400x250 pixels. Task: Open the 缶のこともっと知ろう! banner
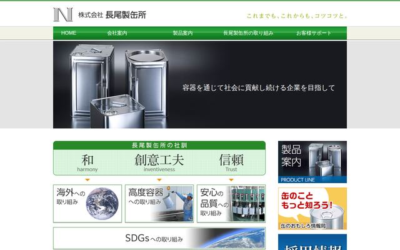coord(312,209)
